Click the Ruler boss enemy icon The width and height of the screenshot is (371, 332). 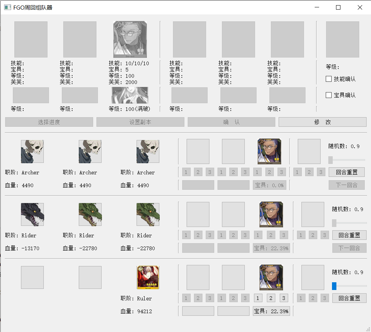click(x=148, y=277)
